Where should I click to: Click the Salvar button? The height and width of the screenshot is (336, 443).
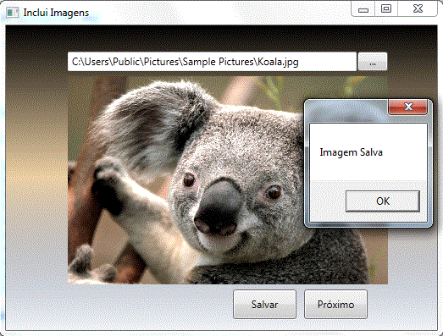click(x=265, y=304)
